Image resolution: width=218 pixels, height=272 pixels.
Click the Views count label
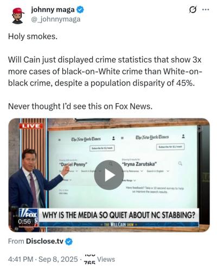pyautogui.click(x=106, y=259)
